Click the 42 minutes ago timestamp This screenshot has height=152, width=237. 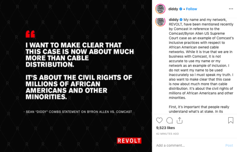(167, 134)
